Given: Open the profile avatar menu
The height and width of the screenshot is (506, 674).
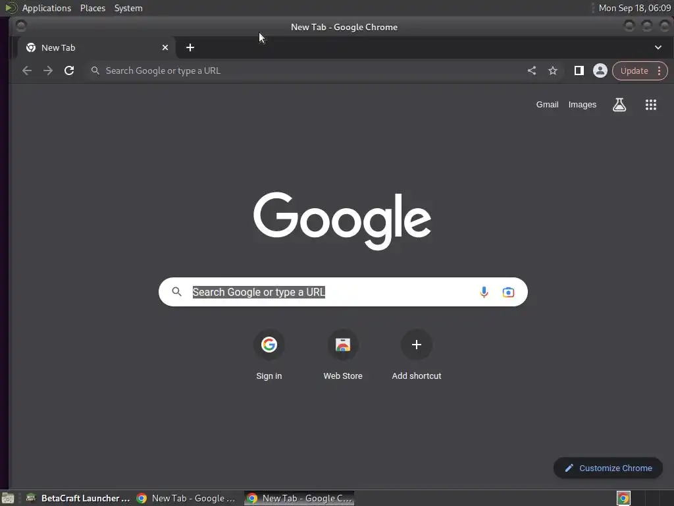Looking at the screenshot, I should click(600, 70).
